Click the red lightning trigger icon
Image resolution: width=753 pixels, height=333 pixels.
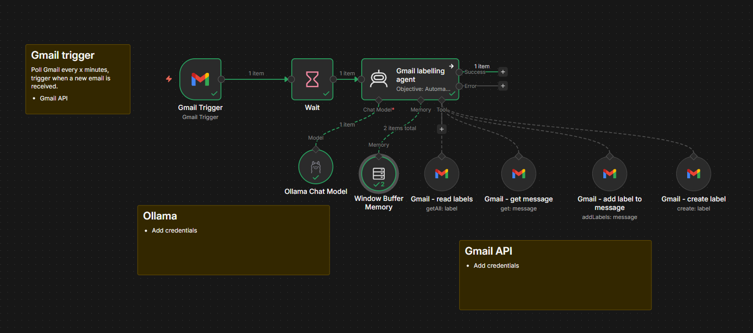coord(169,79)
